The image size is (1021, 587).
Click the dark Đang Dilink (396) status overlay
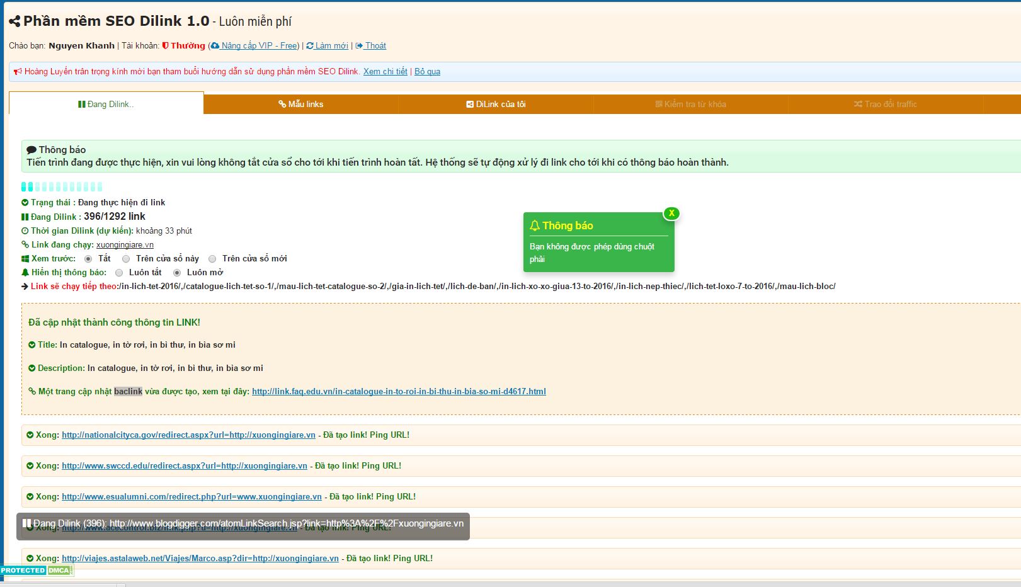click(243, 526)
